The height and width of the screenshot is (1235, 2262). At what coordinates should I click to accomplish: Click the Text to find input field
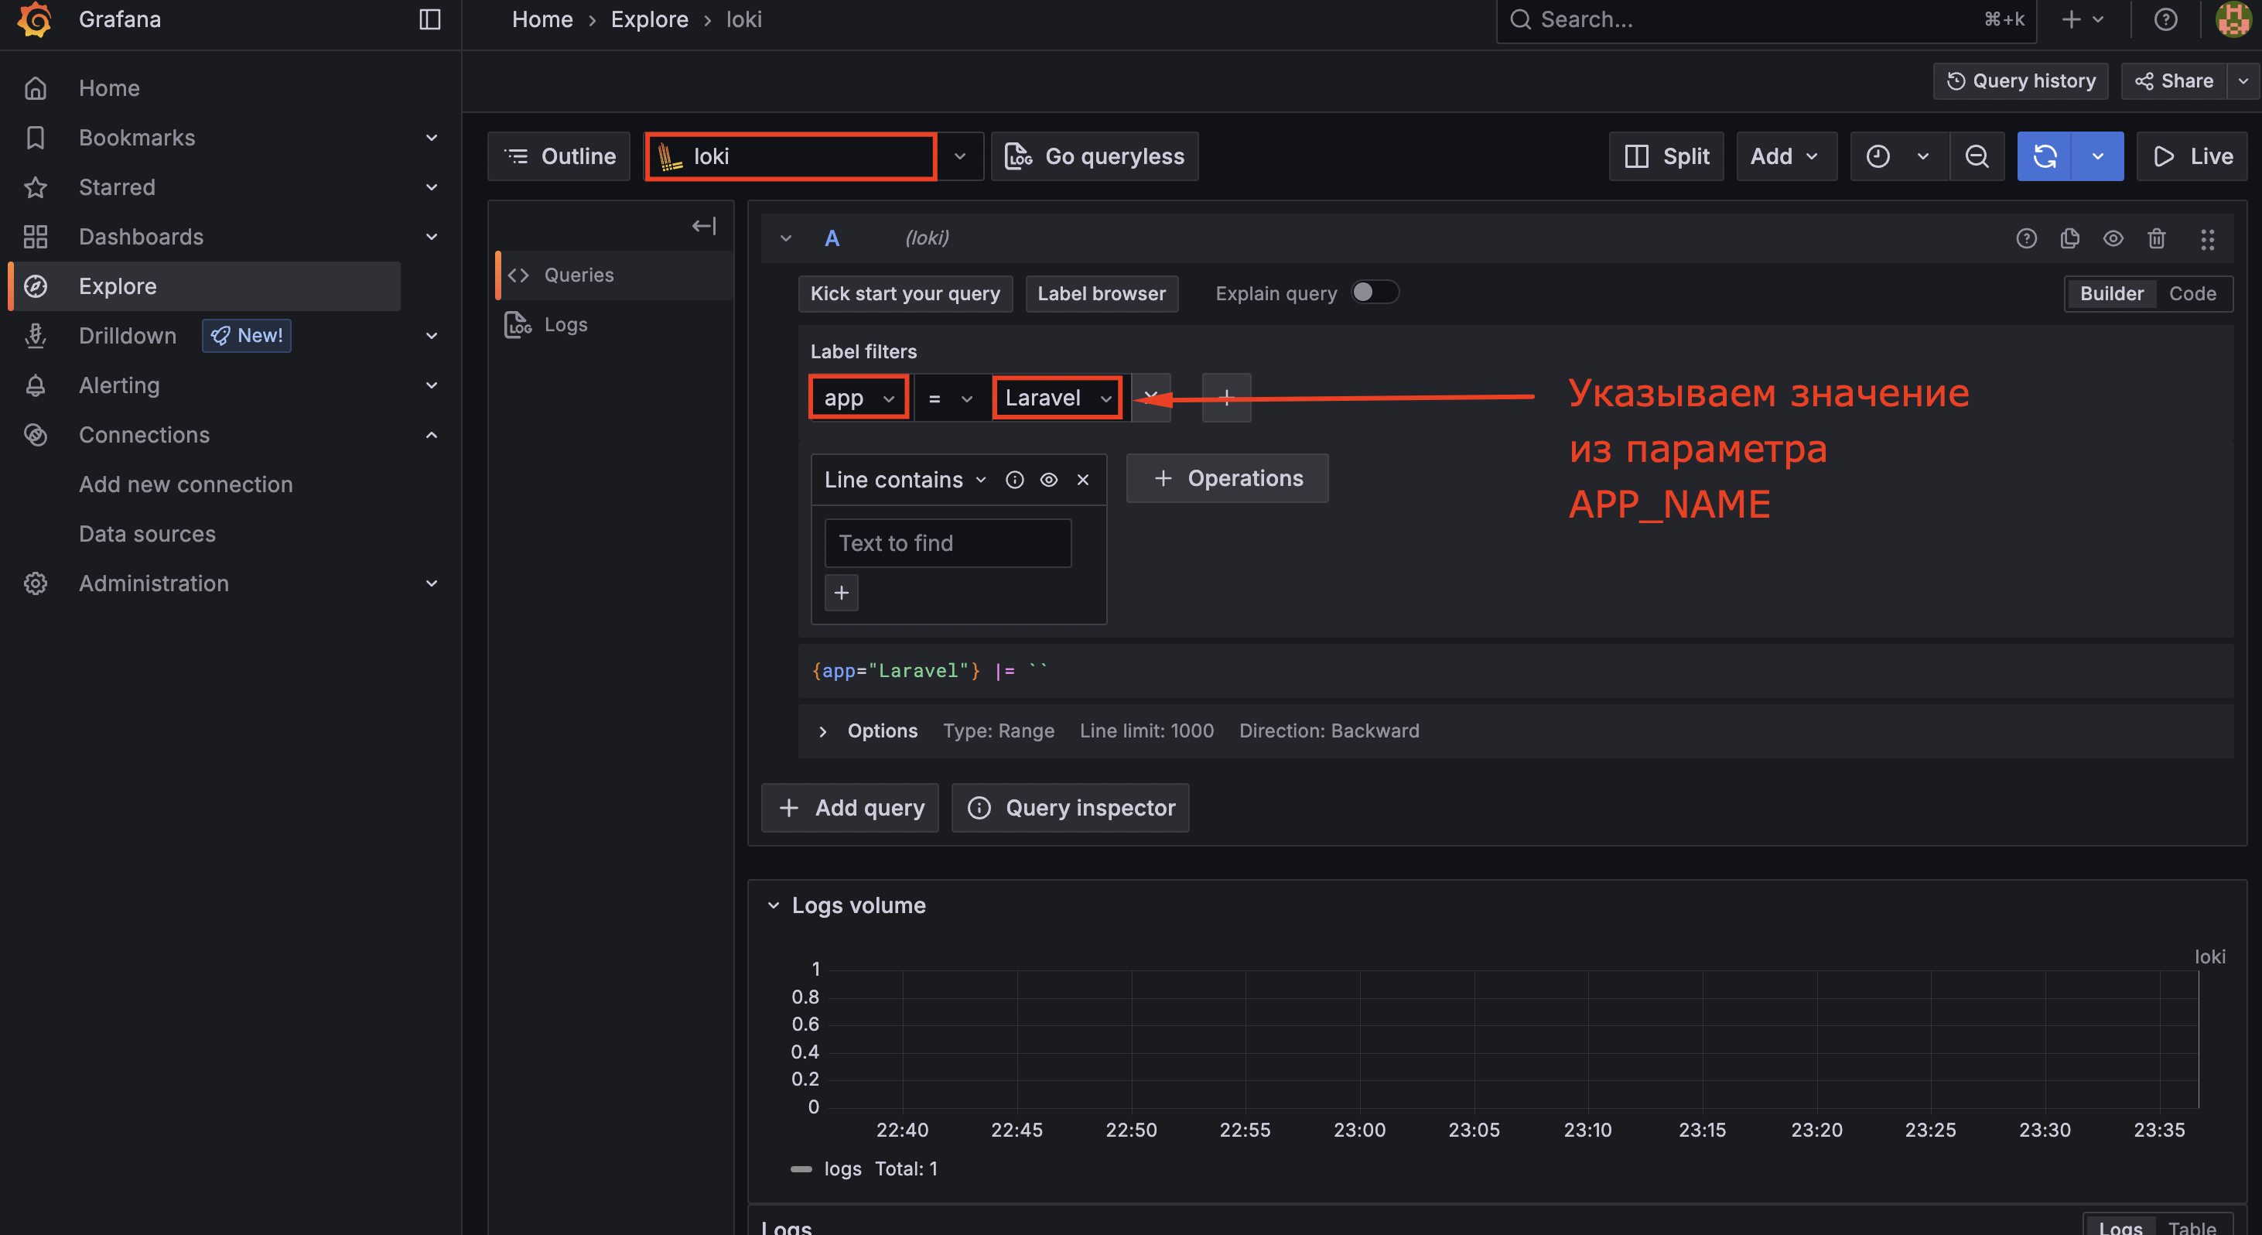[x=948, y=543]
